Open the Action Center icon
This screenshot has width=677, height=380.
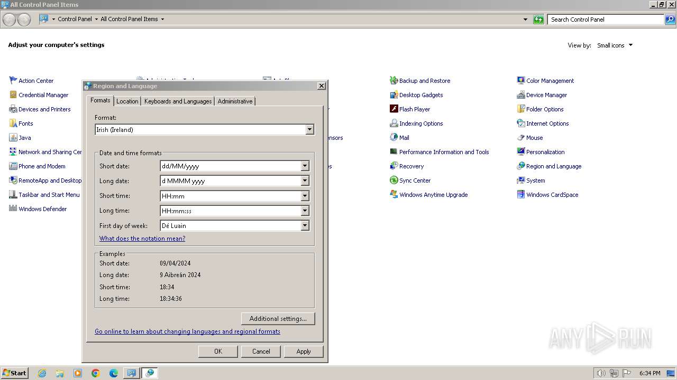[13, 81]
